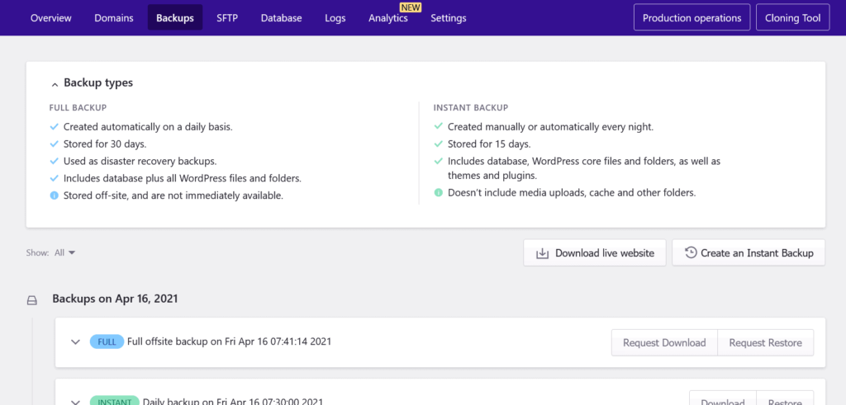Click the green info icon beside Doesn't include media
The width and height of the screenshot is (846, 405).
tap(439, 193)
